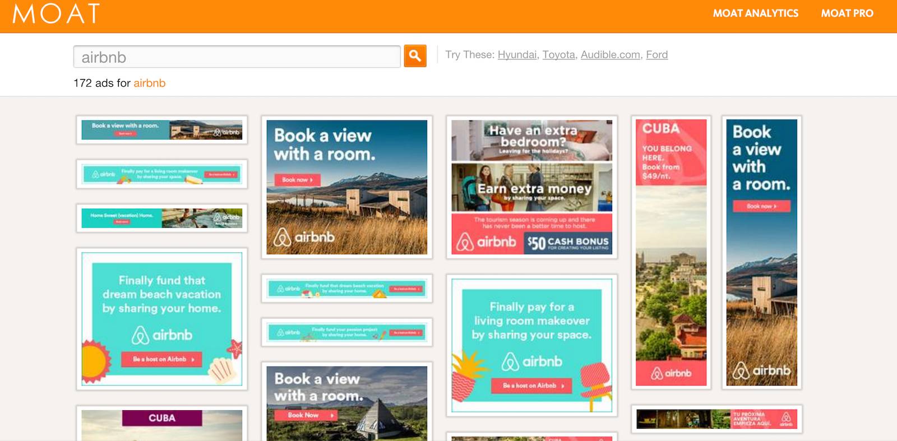Open the 'Home Sweet (vacation) Home' banner ad

point(162,218)
